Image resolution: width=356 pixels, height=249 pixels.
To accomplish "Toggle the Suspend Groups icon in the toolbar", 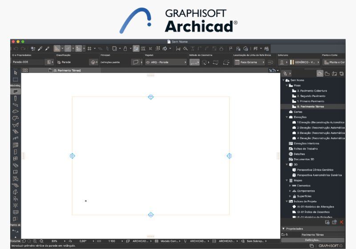I will click(x=158, y=48).
